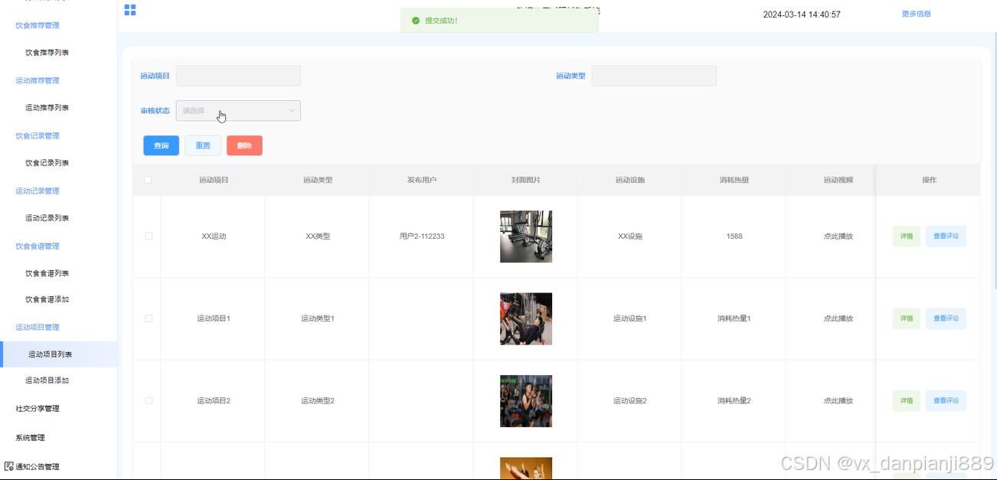Check the checkbox for XX运动 row
Image resolution: width=997 pixels, height=480 pixels.
coord(149,236)
